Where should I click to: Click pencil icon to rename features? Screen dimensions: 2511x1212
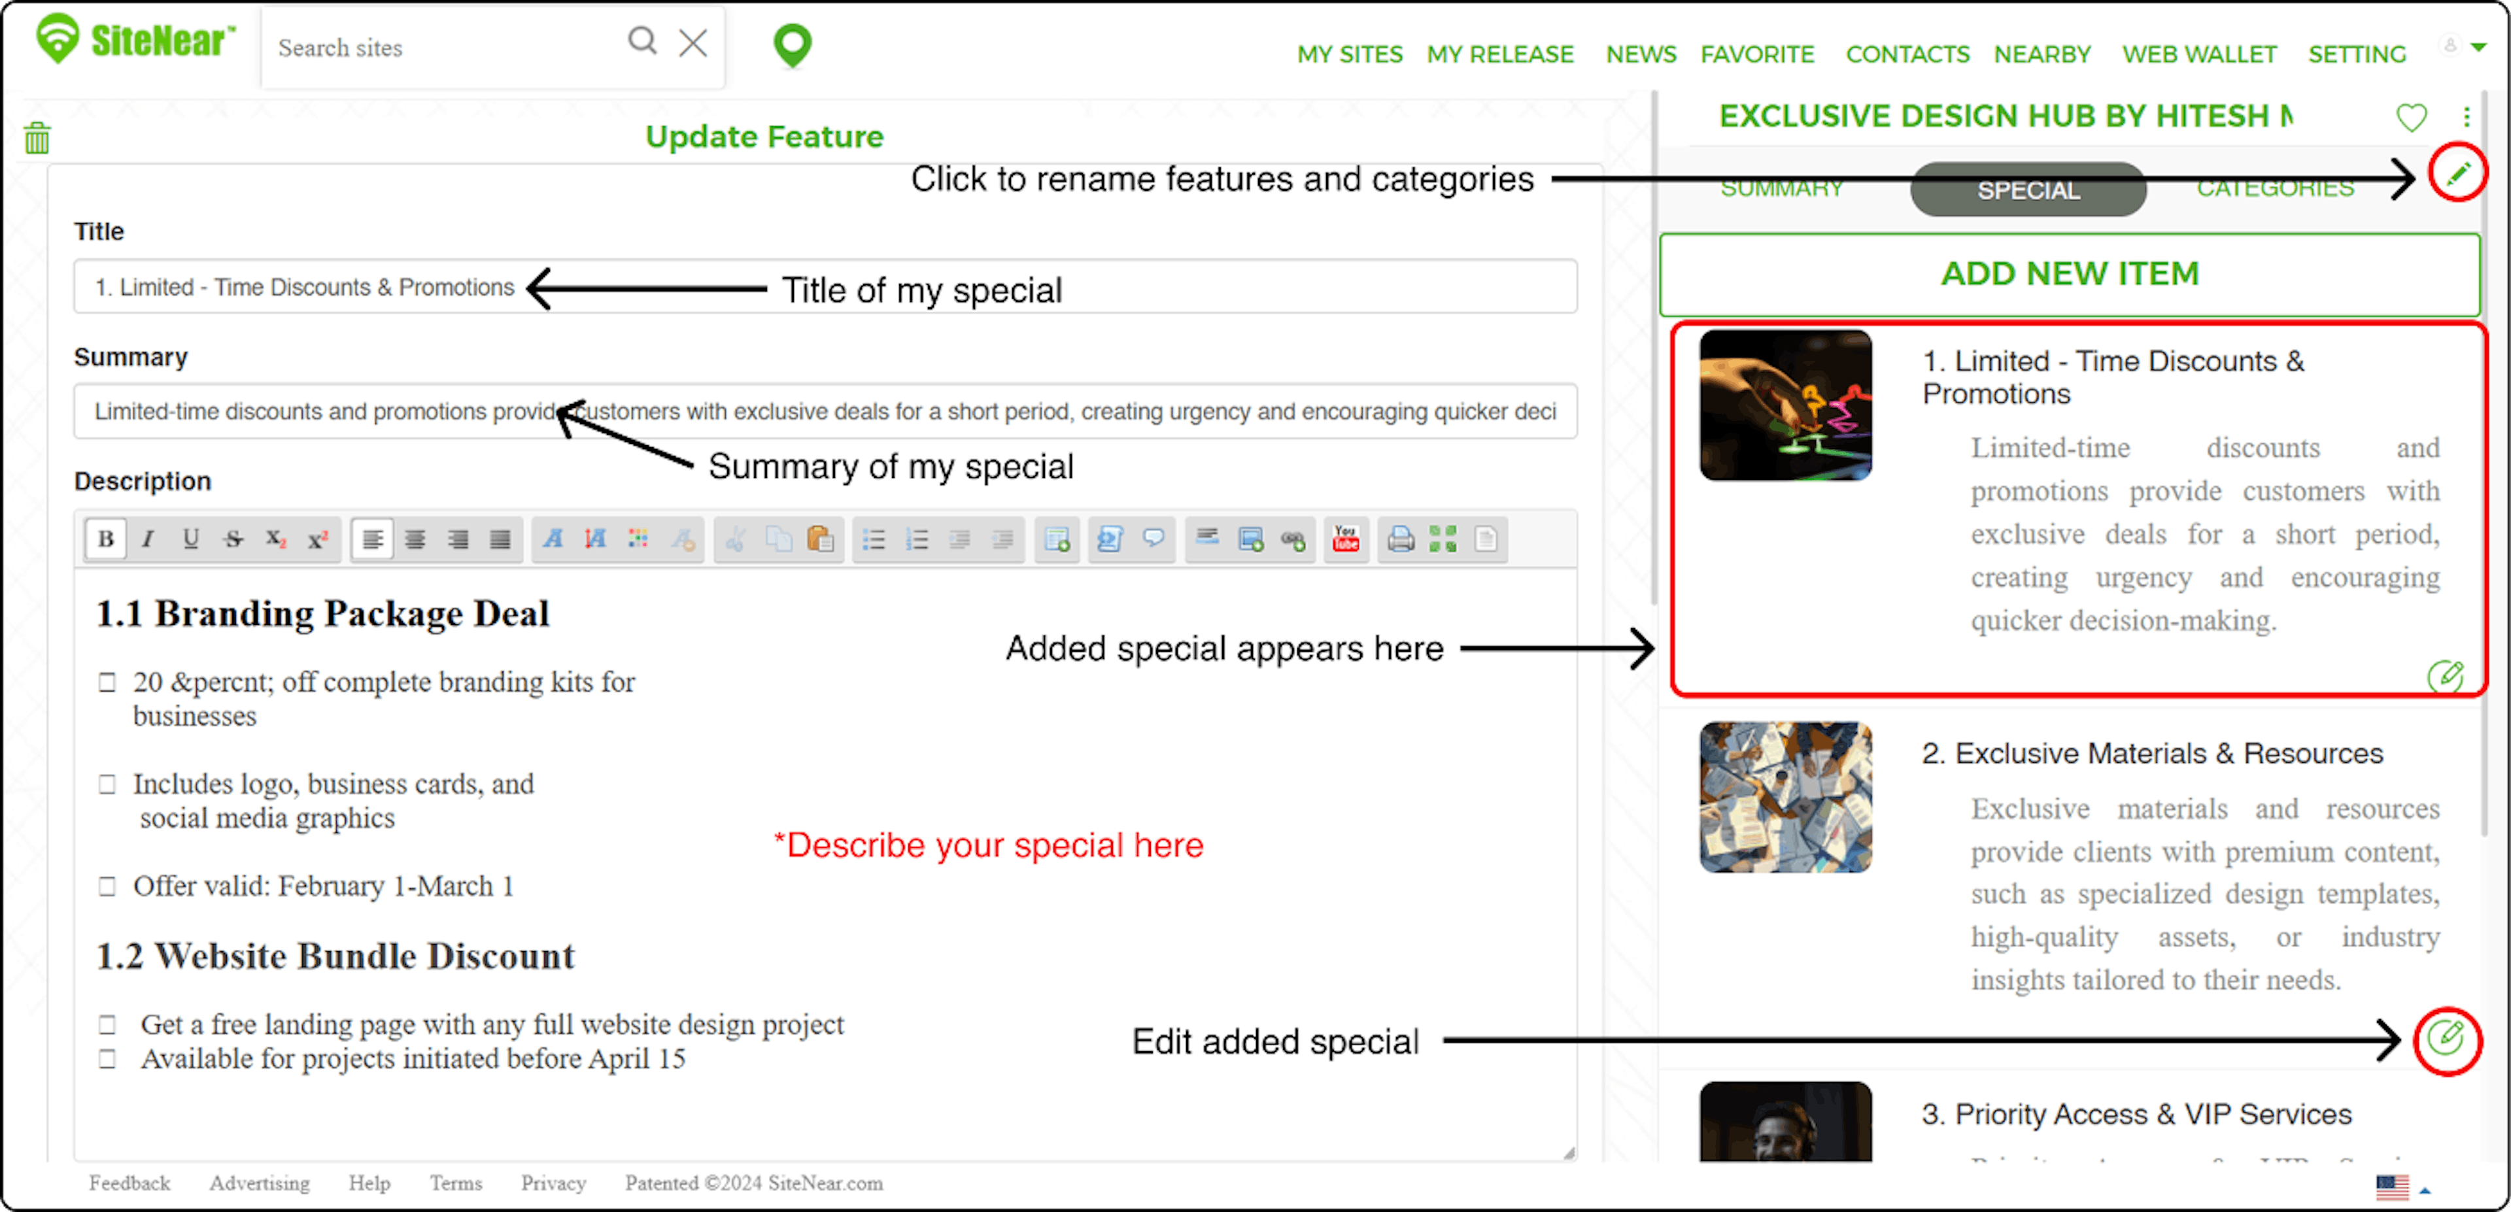2457,173
